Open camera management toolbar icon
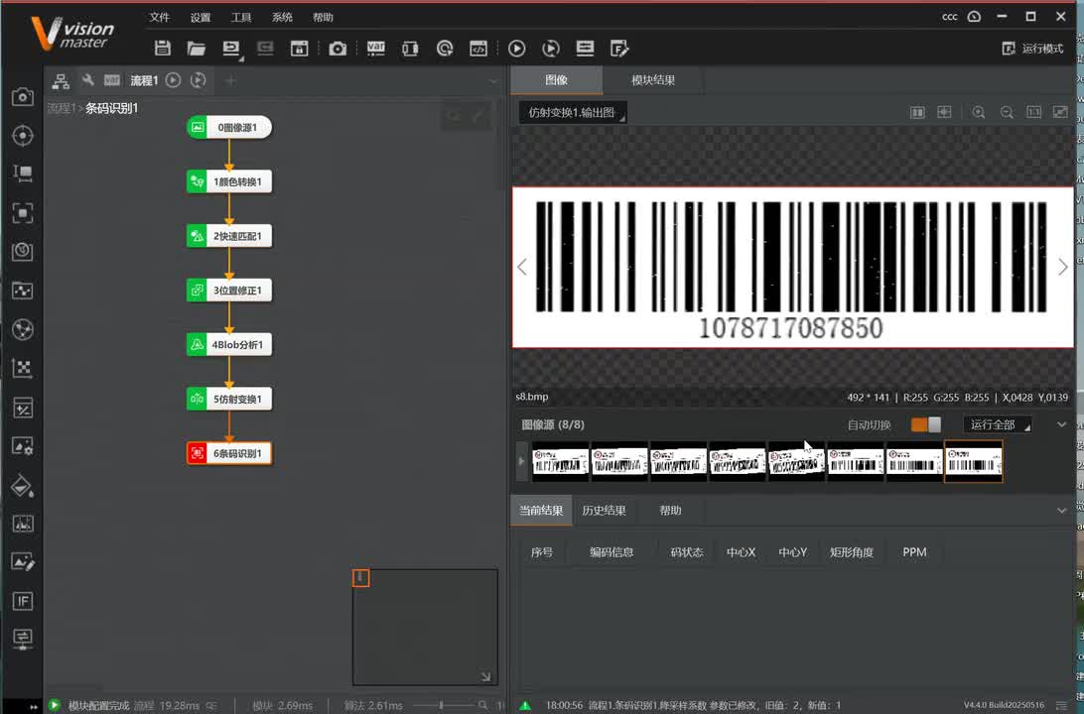This screenshot has height=714, width=1084. 338,49
